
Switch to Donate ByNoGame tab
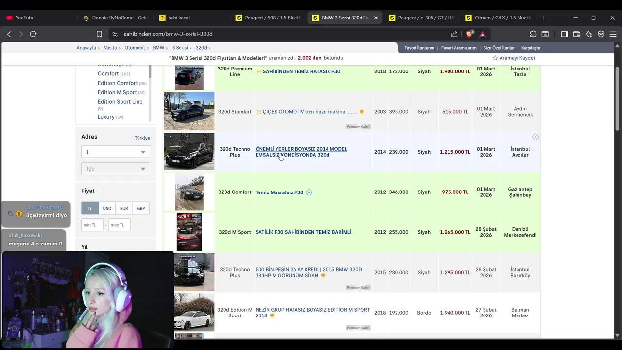click(115, 17)
